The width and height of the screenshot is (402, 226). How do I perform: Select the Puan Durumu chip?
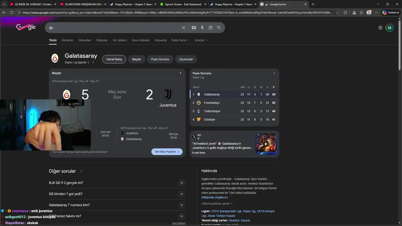(x=160, y=59)
